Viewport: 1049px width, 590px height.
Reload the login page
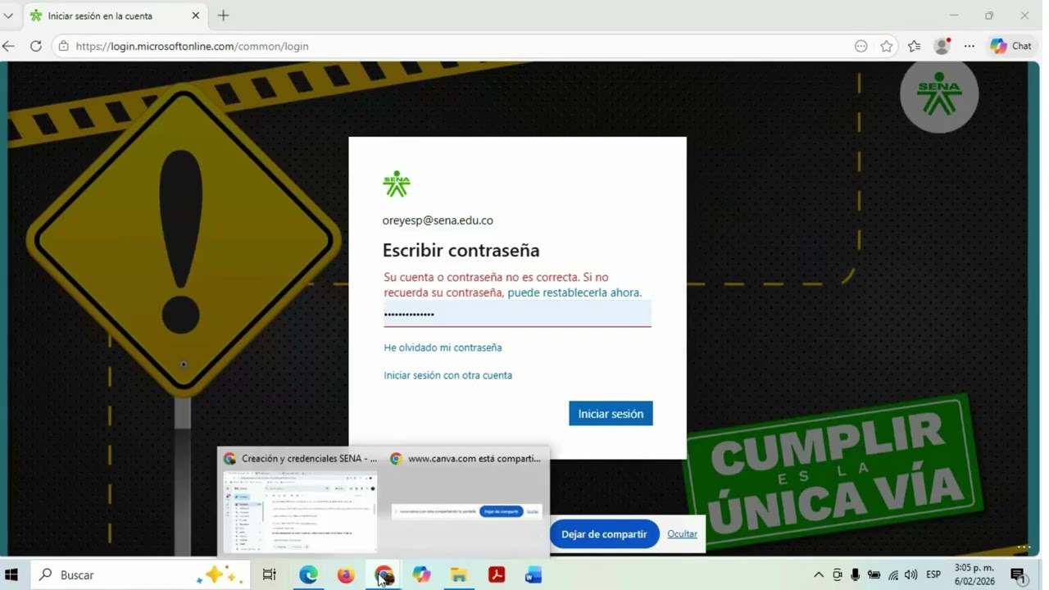(35, 46)
